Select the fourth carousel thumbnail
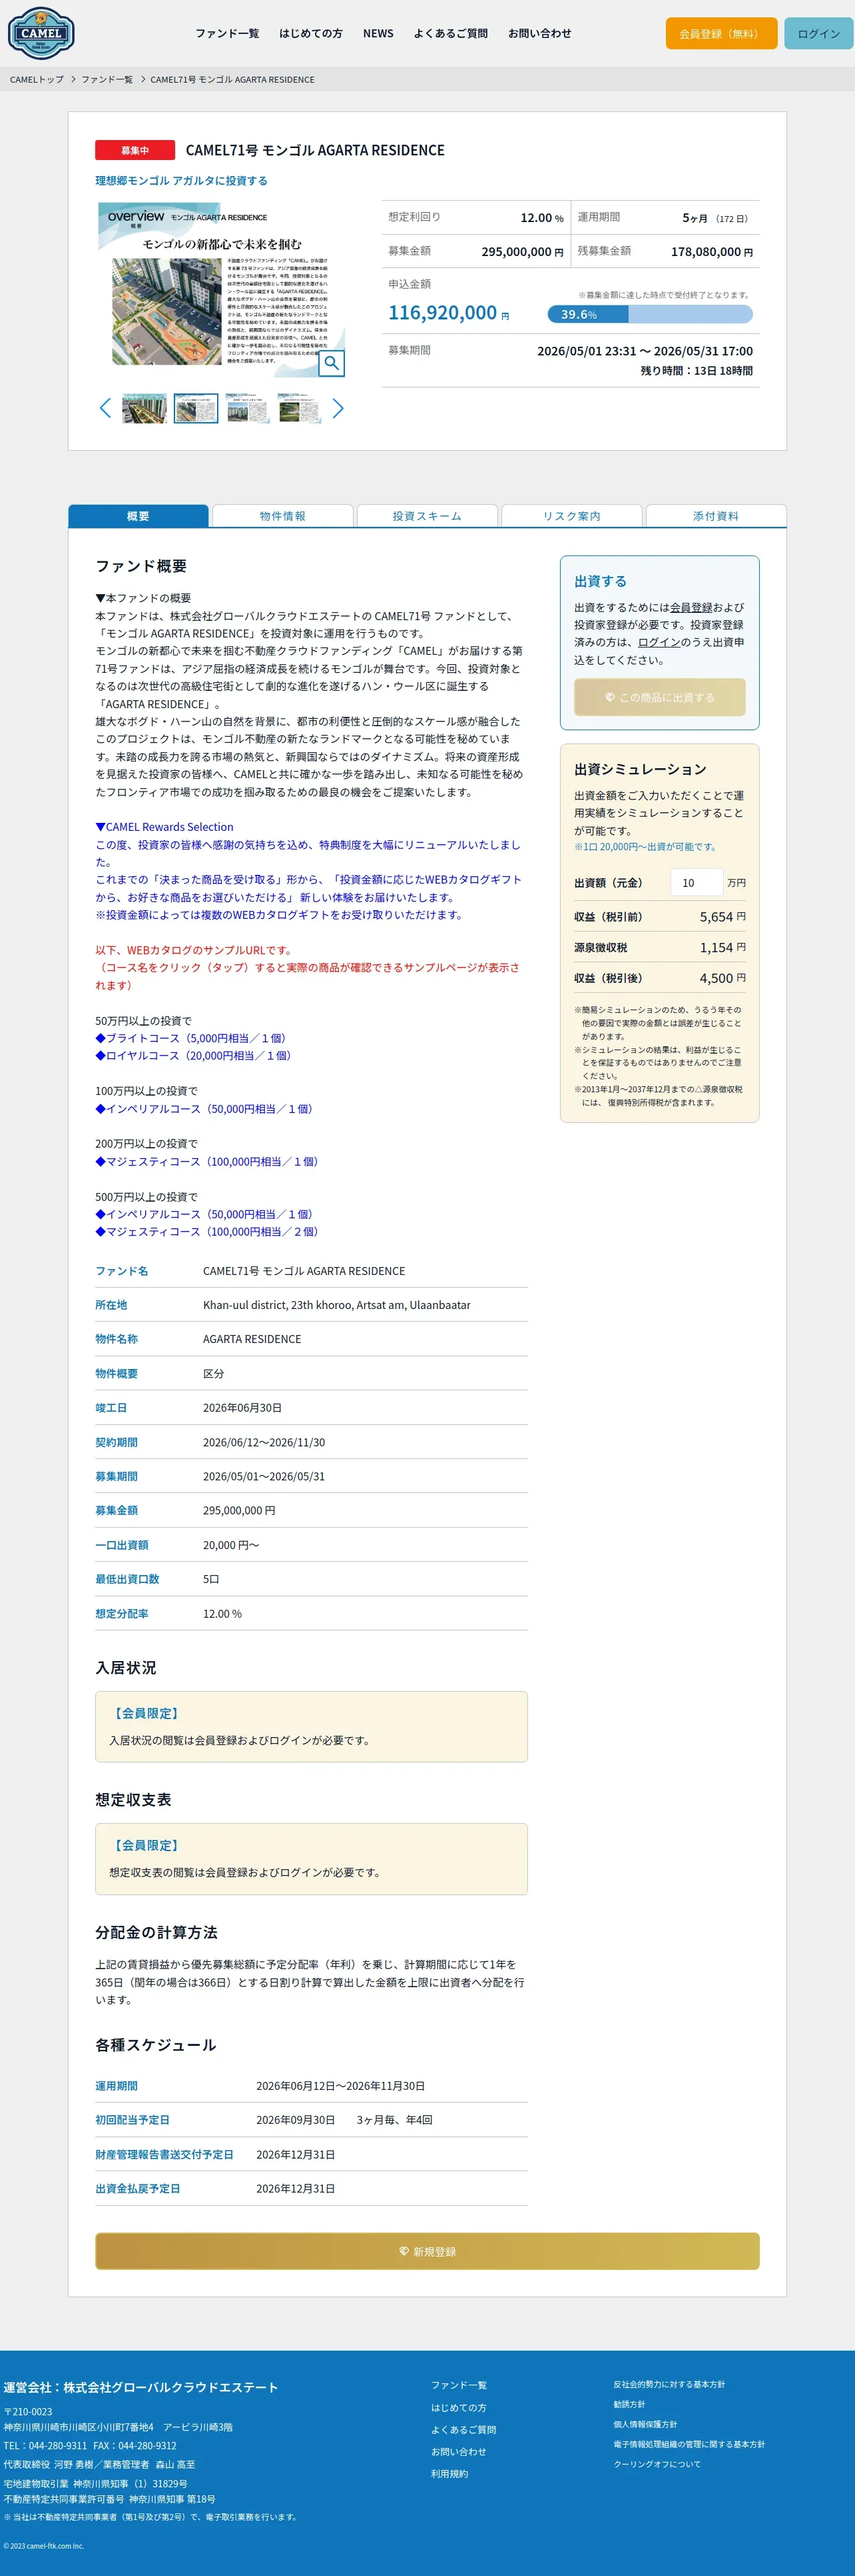Screen dimensions: 855x2576 point(300,408)
